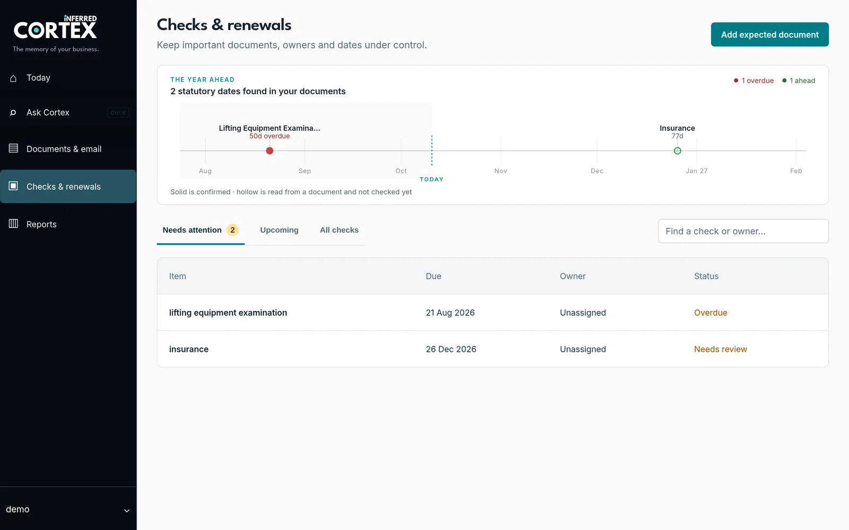This screenshot has width=849, height=530.
Task: Click the Insurance 77d label
Action: coord(677,132)
